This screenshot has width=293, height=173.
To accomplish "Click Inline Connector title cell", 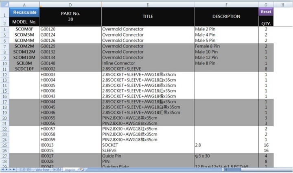I will (148, 63).
